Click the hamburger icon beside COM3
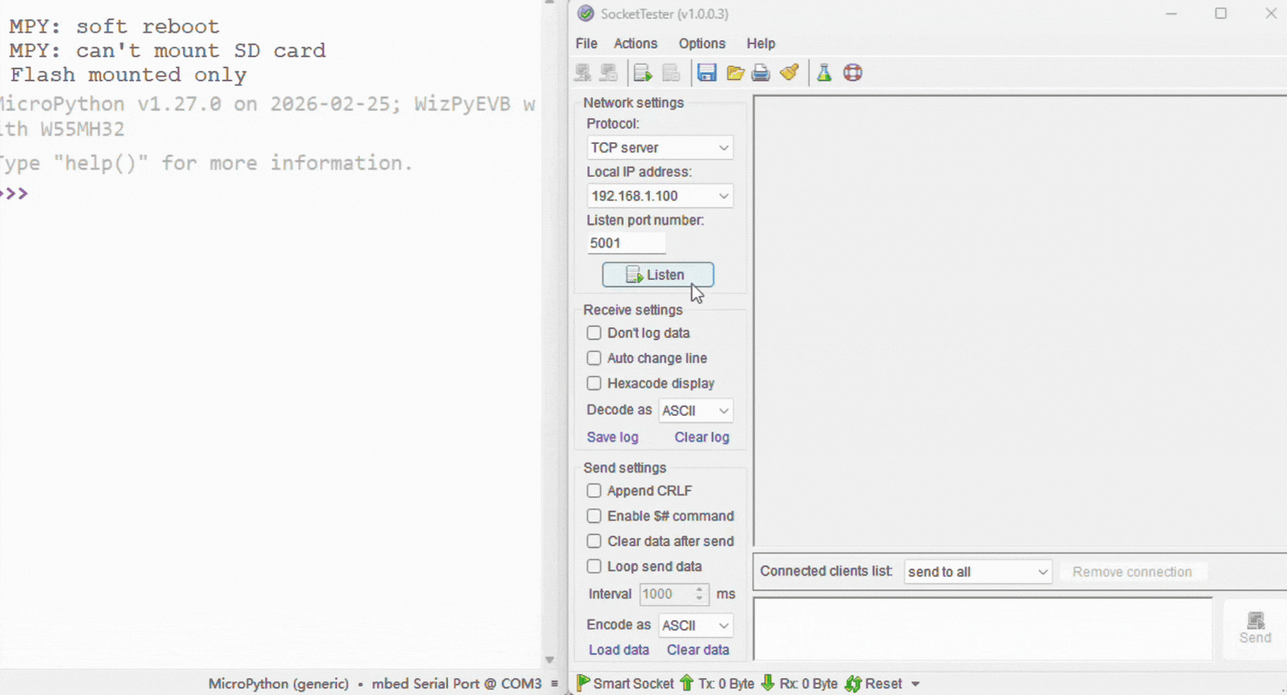This screenshot has width=1287, height=695. 554,684
